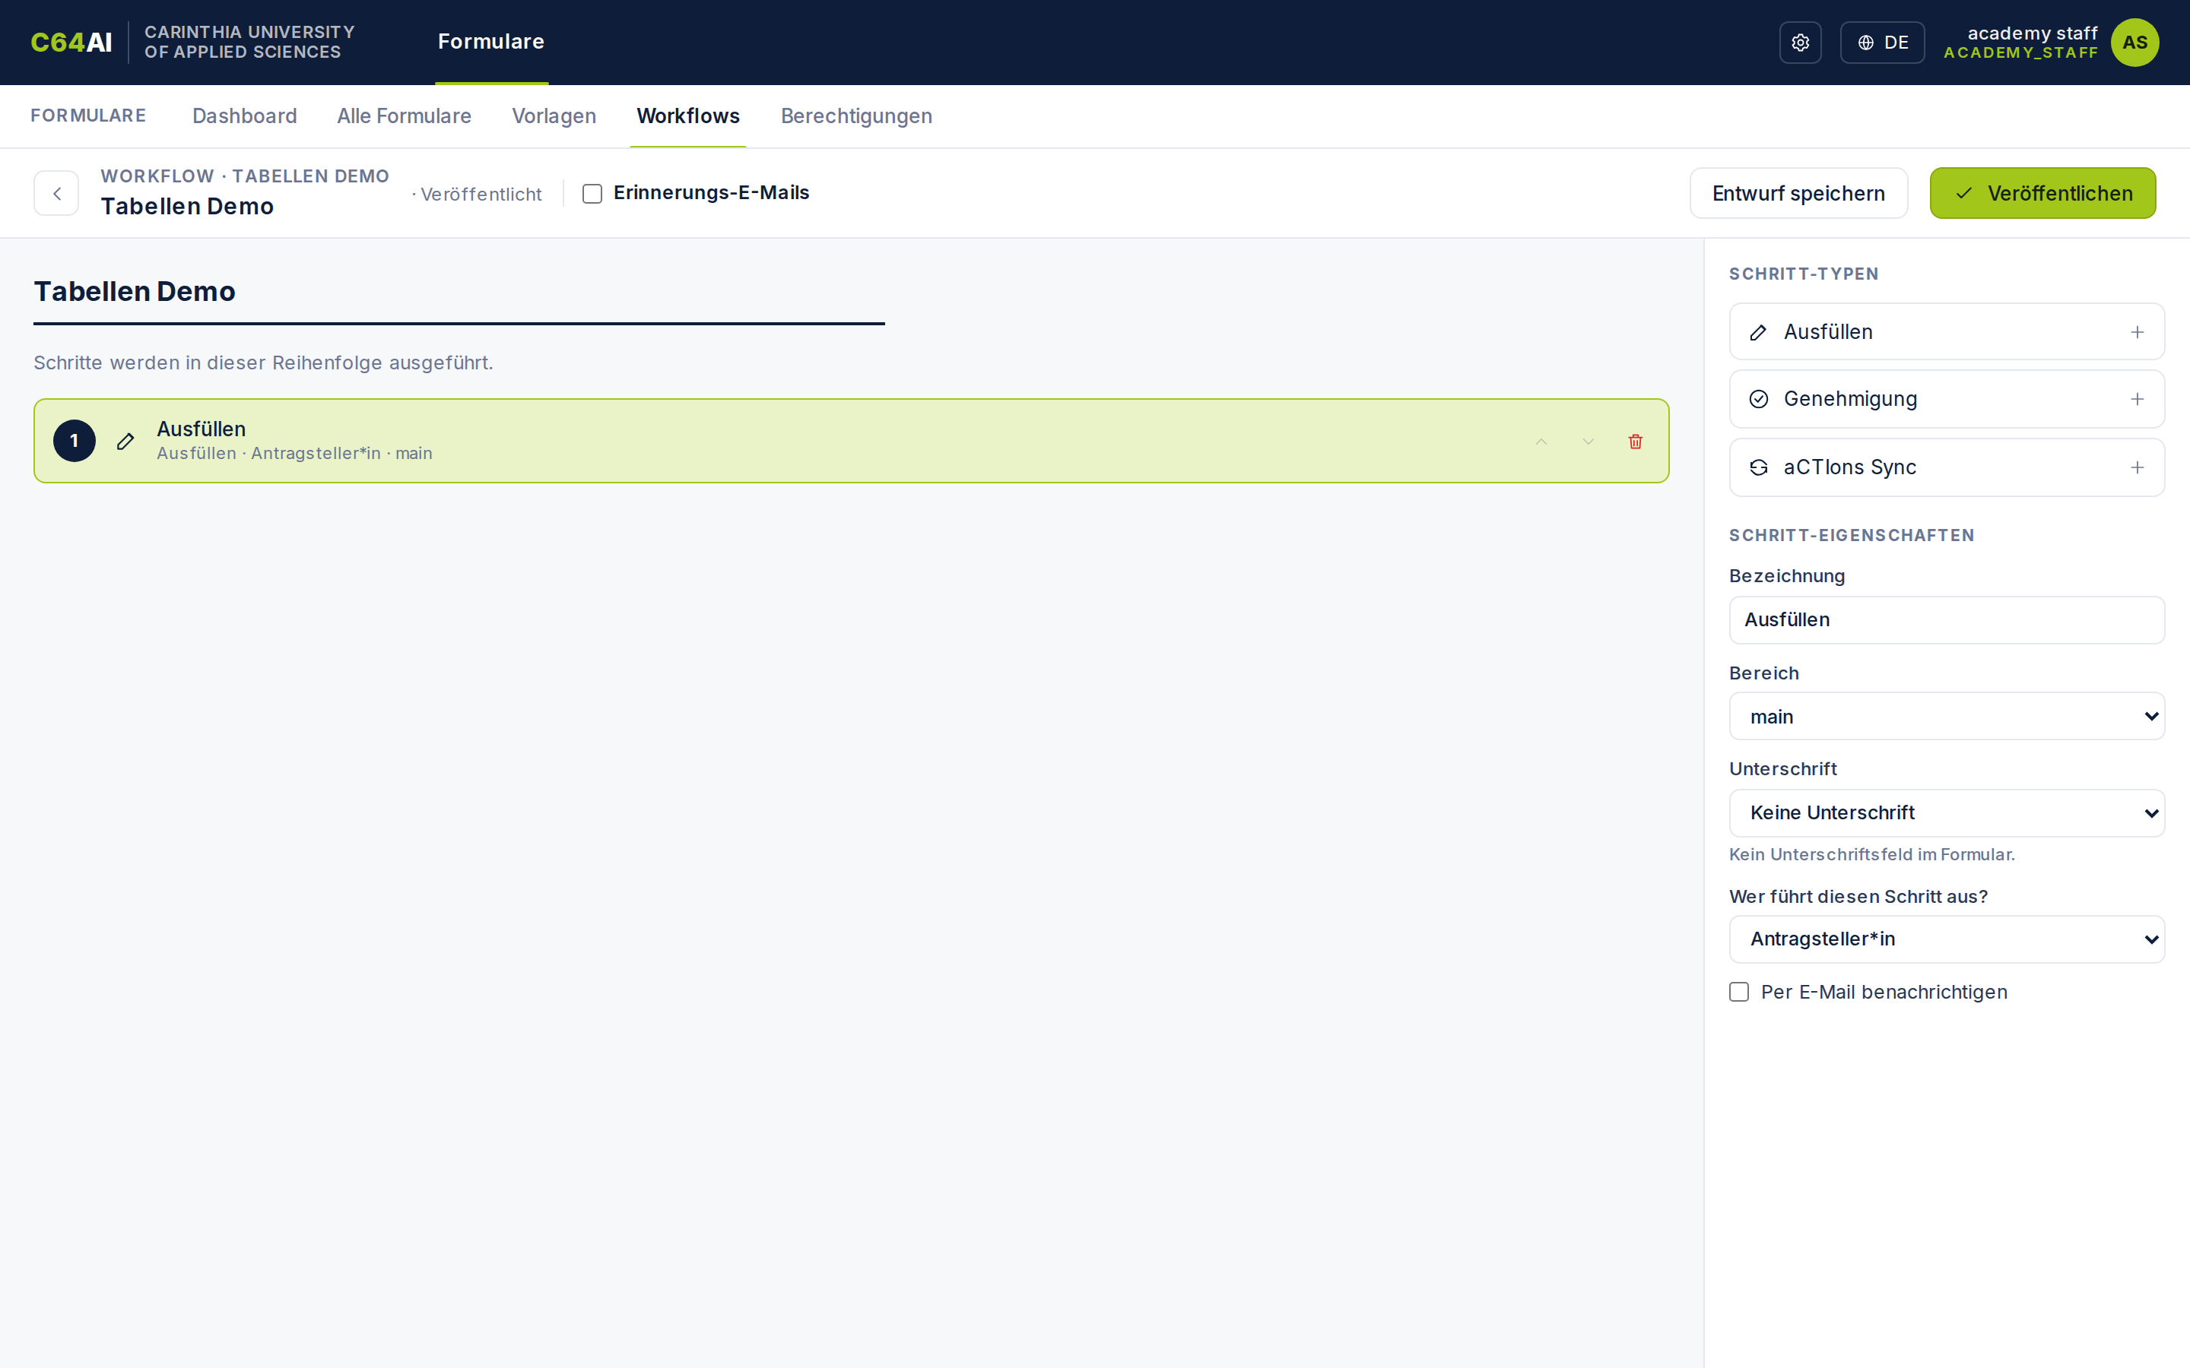This screenshot has width=2190, height=1368.
Task: Go back with the left chevron button
Action: [x=56, y=194]
